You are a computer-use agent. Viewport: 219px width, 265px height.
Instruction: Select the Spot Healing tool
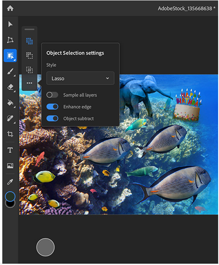(10, 119)
